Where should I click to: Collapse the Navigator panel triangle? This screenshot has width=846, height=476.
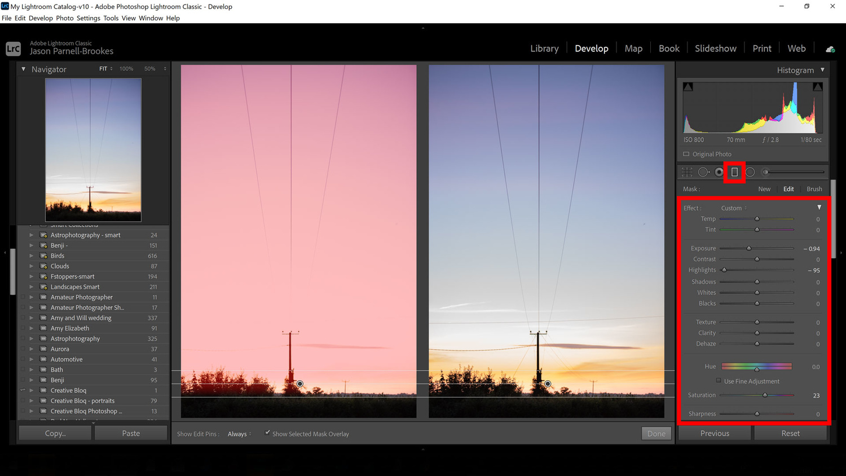point(23,69)
